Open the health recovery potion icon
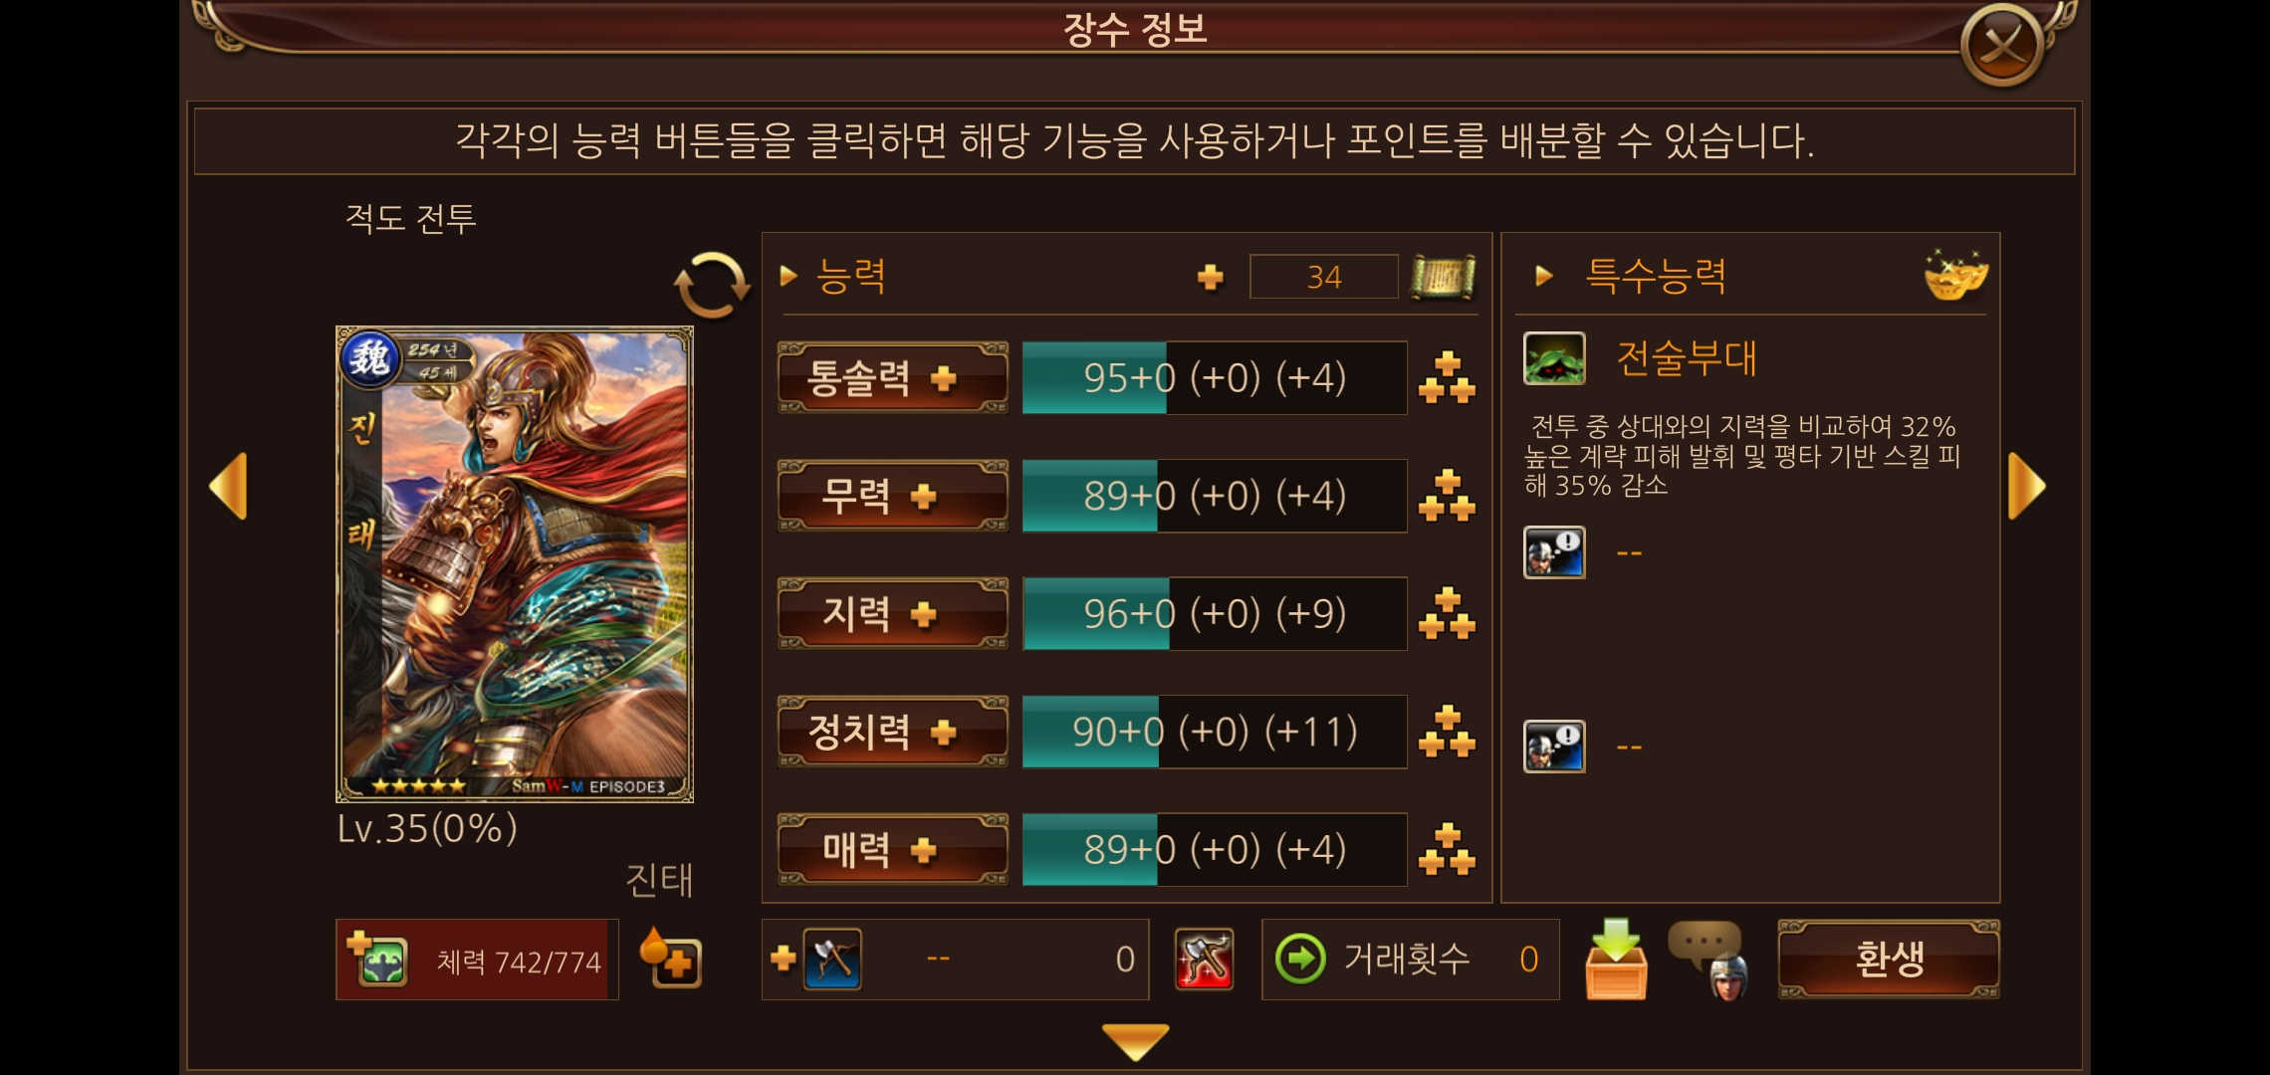 (670, 958)
